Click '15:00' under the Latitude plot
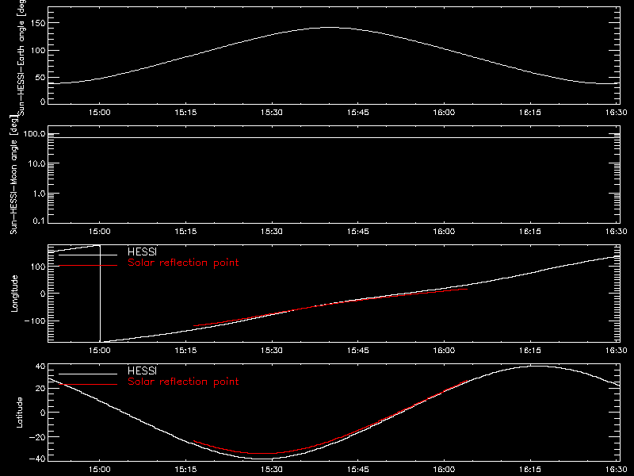Screen dimensions: 634x476 100,470
